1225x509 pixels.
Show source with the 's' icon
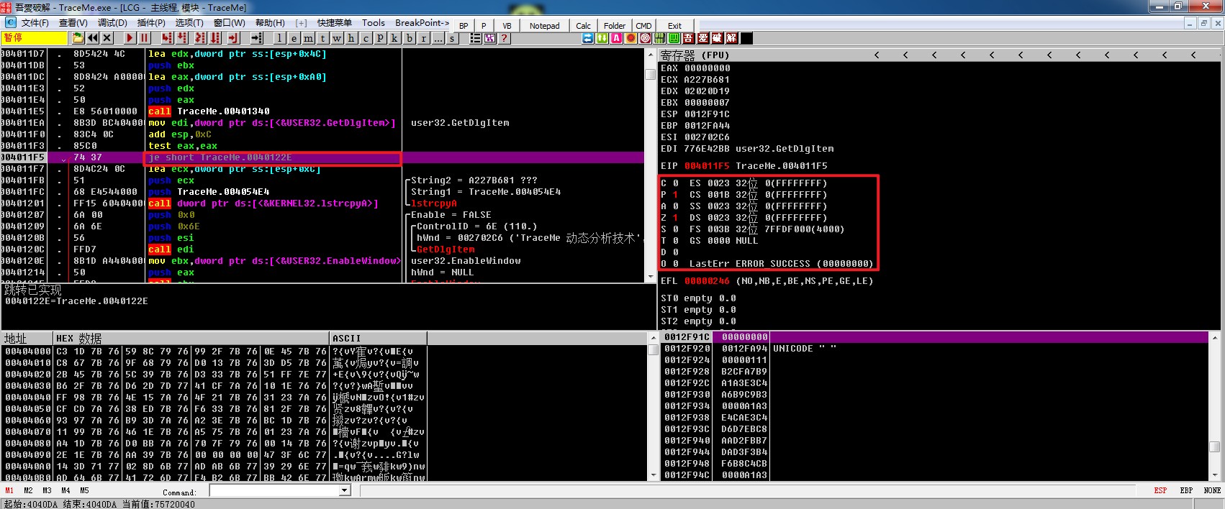(x=452, y=38)
